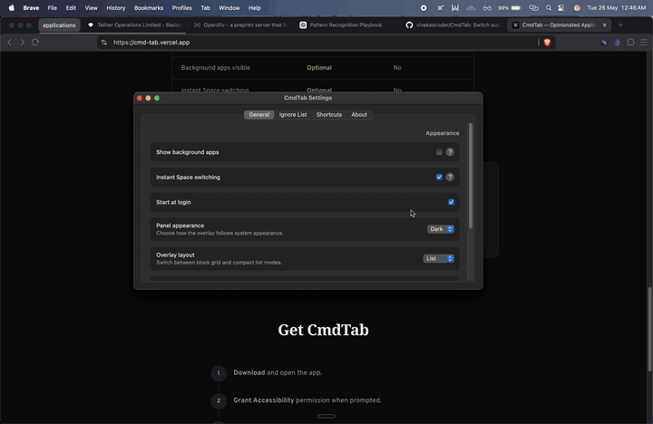Image resolution: width=653 pixels, height=424 pixels.
Task: Click the date and time in menu bar
Action: coord(617,7)
